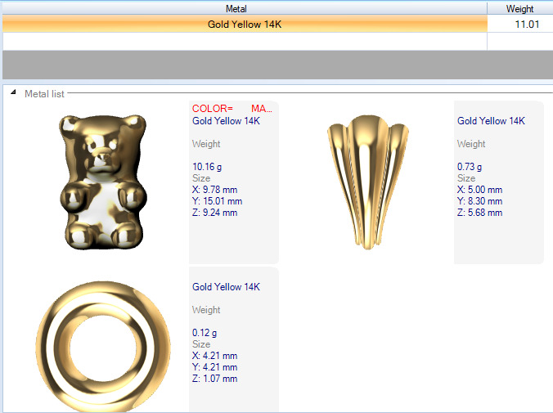Collapse the Metal list section
Screen dimensions: 553x413
pos(13,92)
